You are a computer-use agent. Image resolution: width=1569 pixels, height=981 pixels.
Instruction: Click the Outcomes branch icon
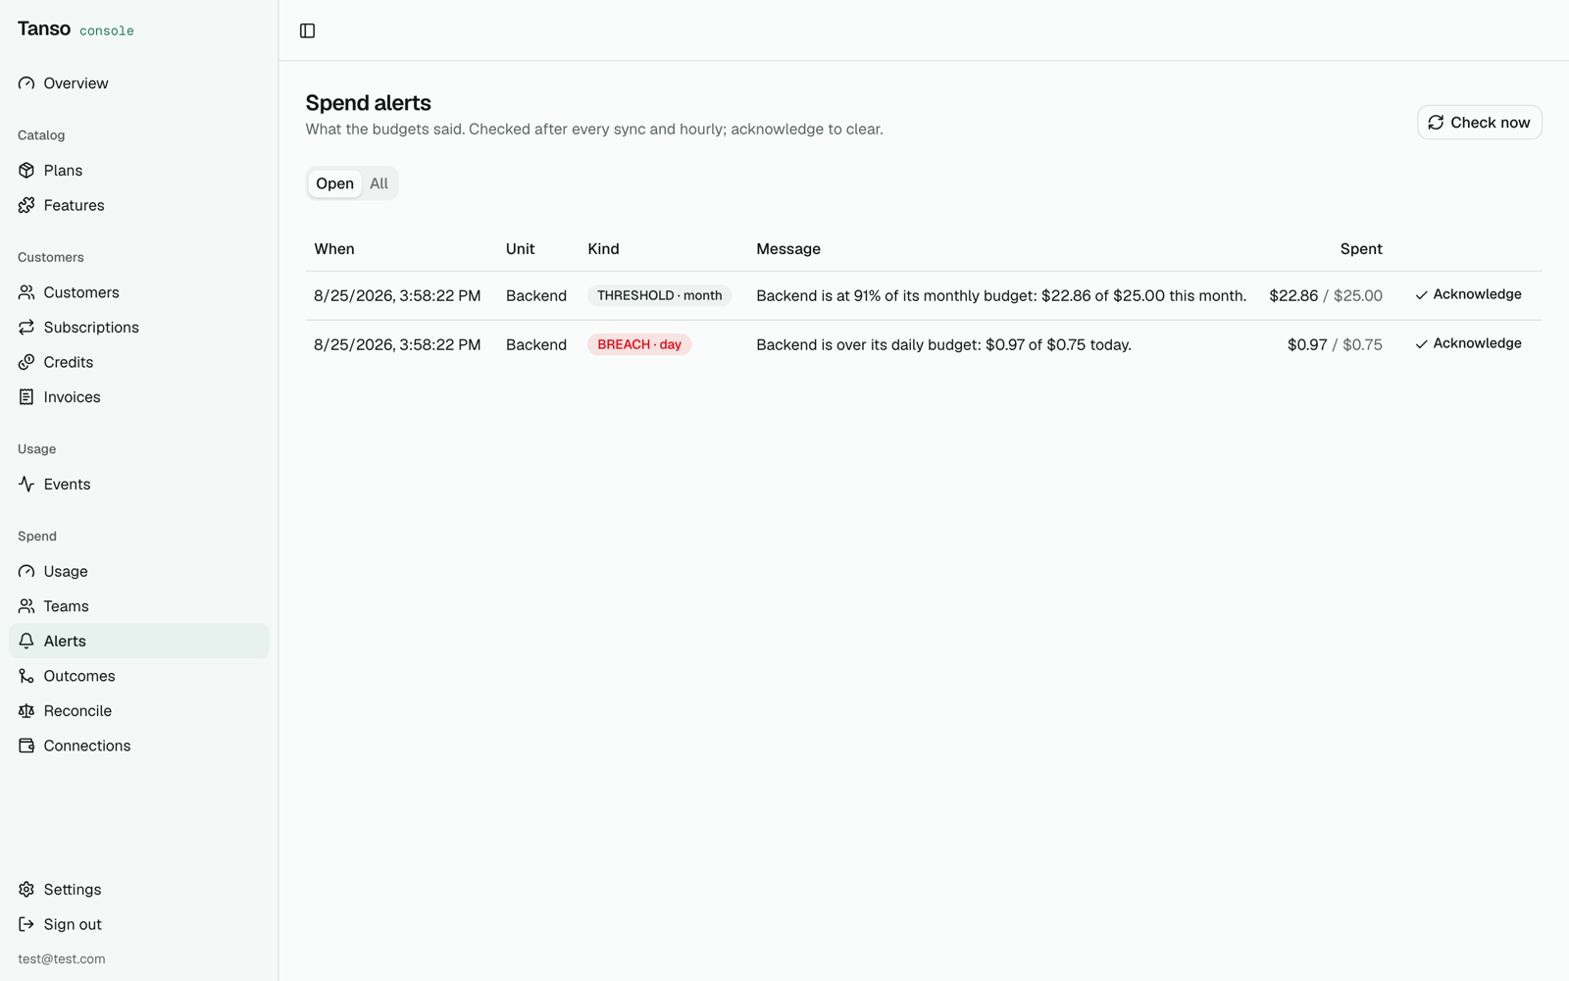tap(26, 676)
